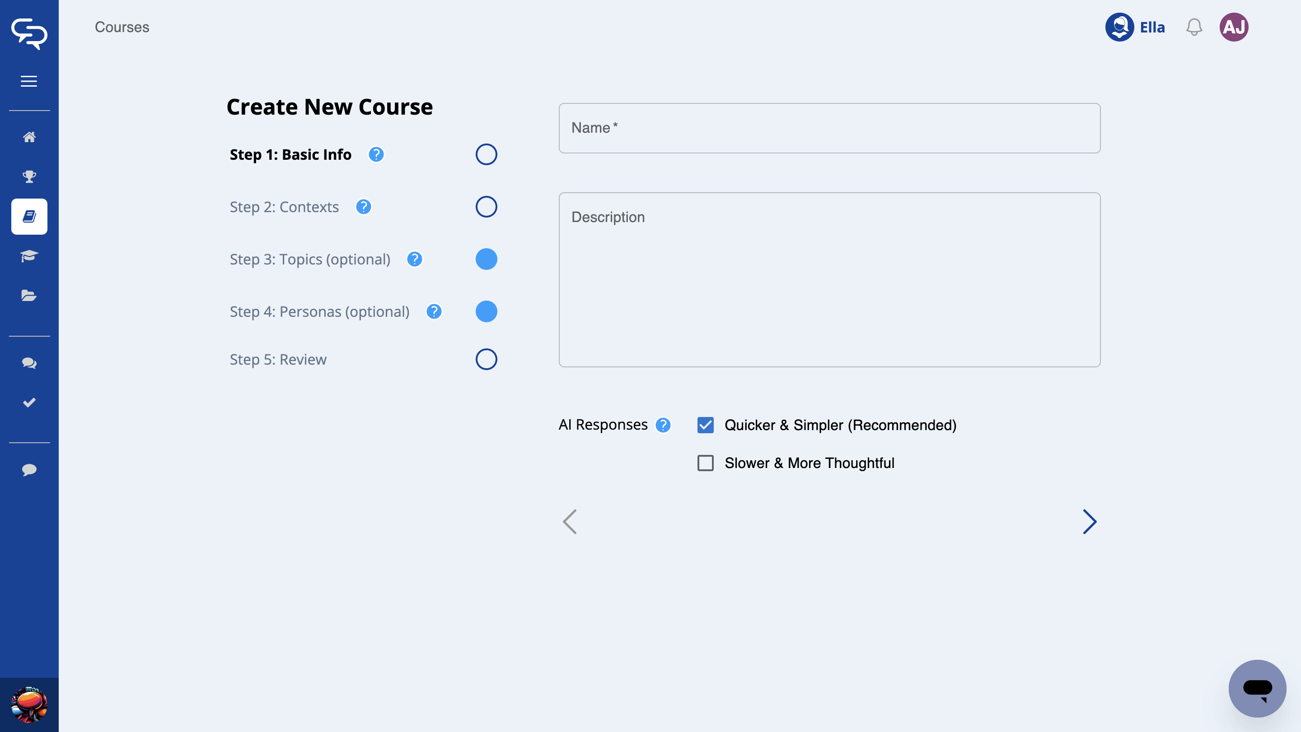
Task: Click the double chat bubbles sidebar icon
Action: pos(29,363)
